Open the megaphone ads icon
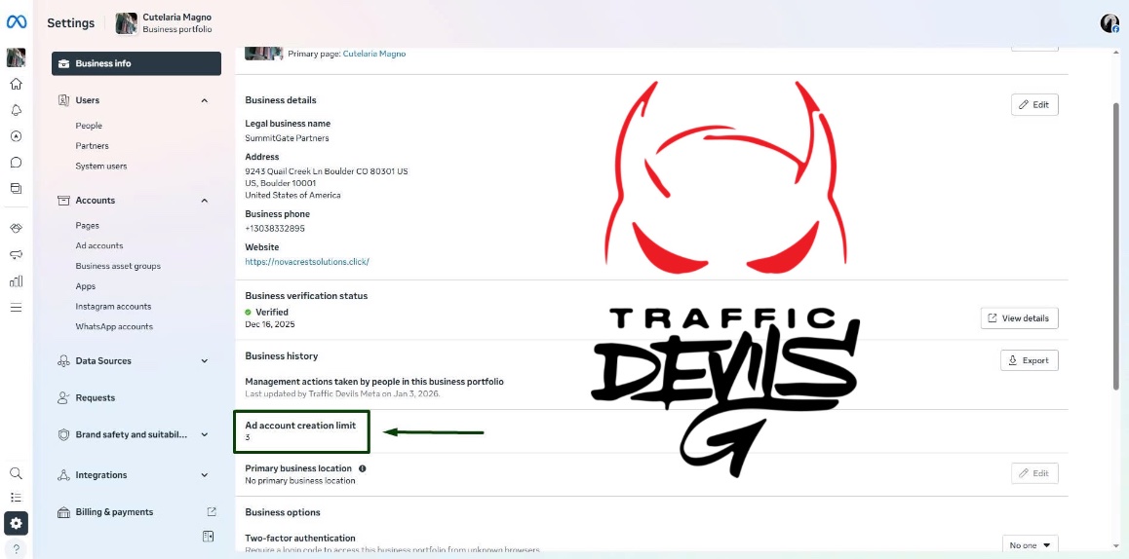Image resolution: width=1129 pixels, height=559 pixels. (16, 254)
